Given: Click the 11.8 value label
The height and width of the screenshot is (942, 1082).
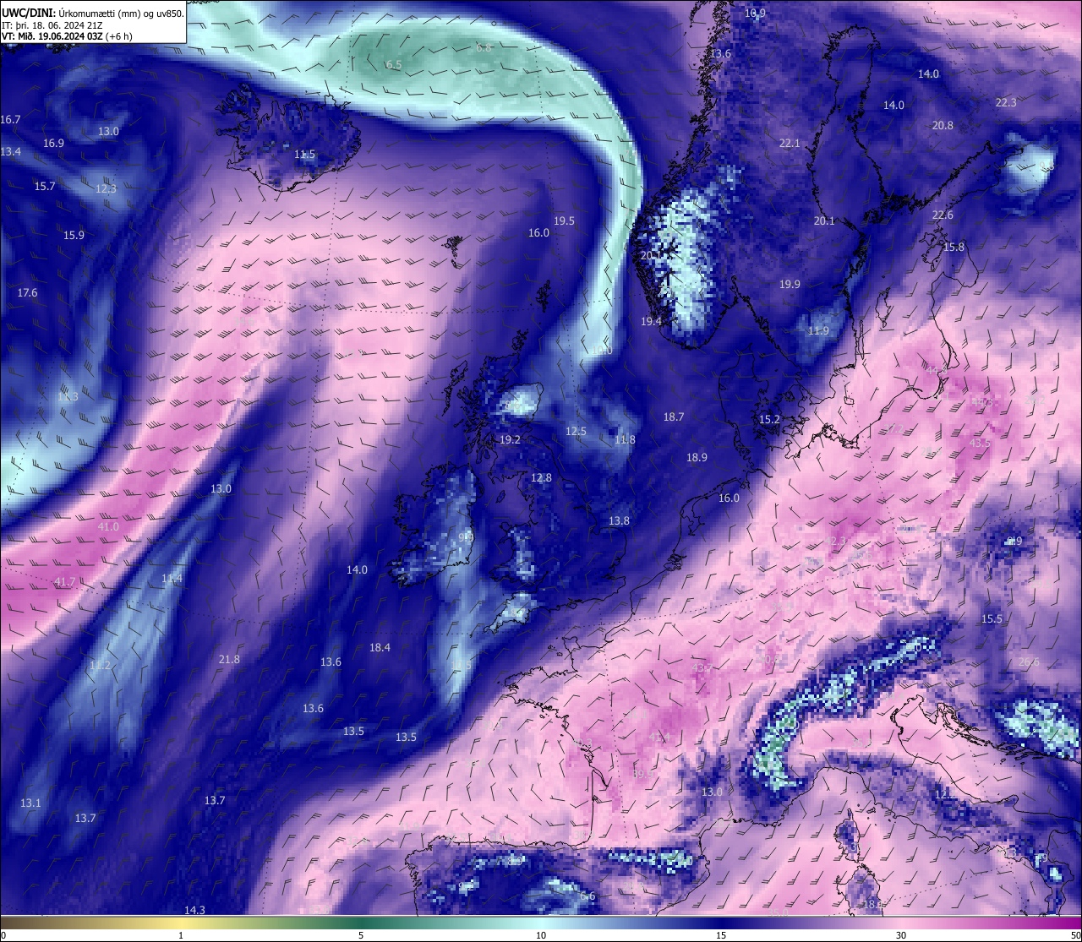Looking at the screenshot, I should pos(625,439).
